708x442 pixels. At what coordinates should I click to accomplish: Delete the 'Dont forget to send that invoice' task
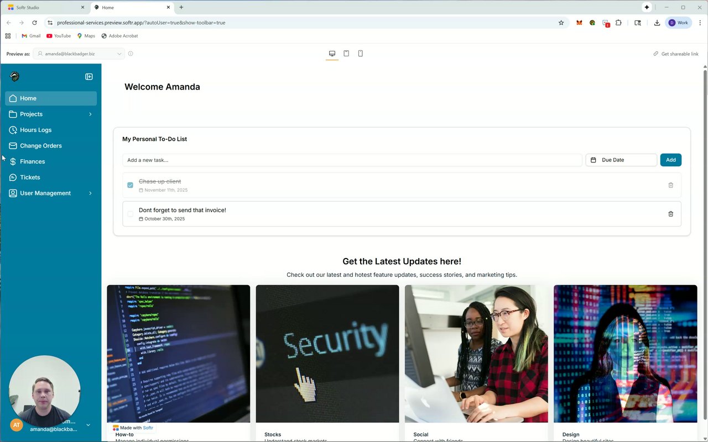pos(670,214)
